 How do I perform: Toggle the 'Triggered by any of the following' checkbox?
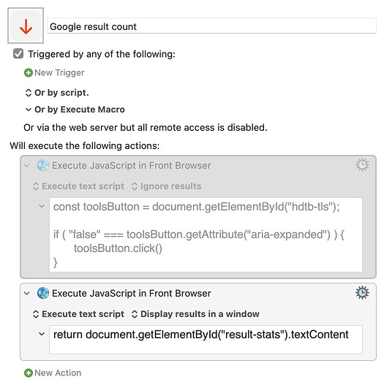click(x=18, y=53)
